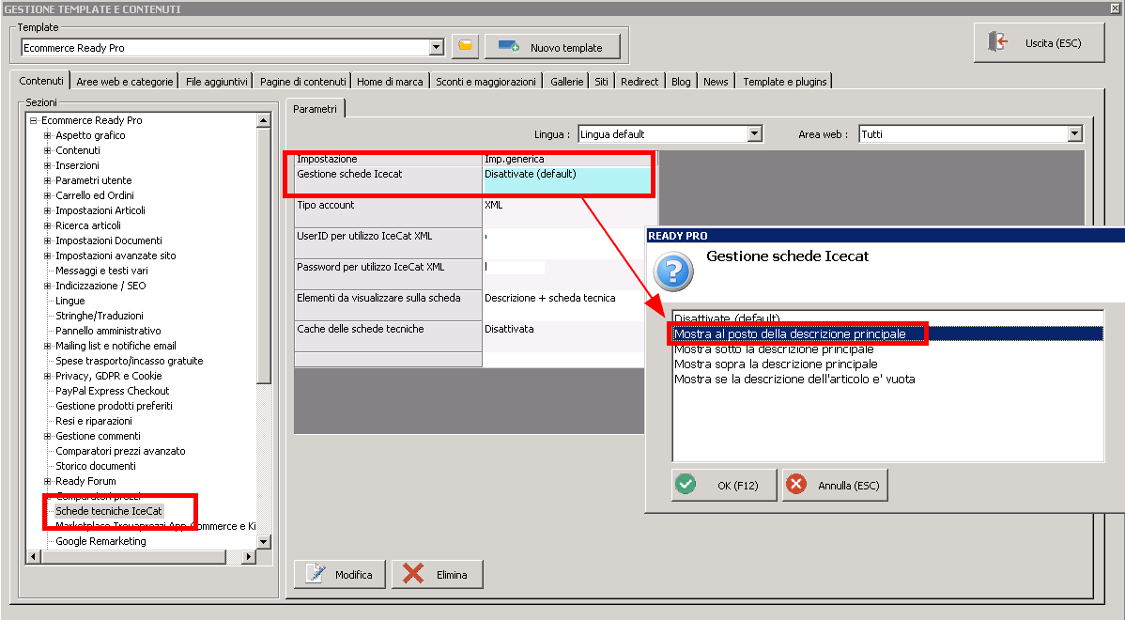This screenshot has width=1125, height=620.
Task: Open the Redirect tab
Action: (x=640, y=82)
